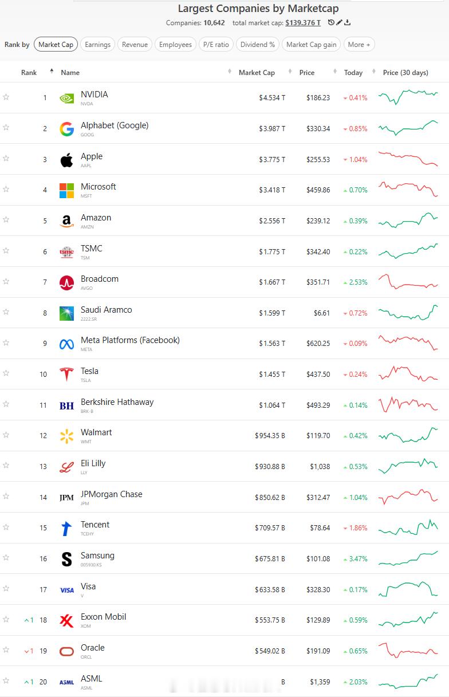This screenshot has height=697, width=449.
Task: Star ASML at the bottom of the list
Action: coord(6,682)
